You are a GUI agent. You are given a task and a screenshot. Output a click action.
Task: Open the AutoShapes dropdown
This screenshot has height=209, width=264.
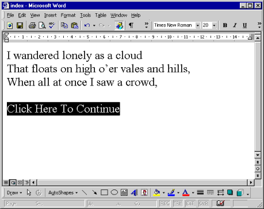(63, 192)
